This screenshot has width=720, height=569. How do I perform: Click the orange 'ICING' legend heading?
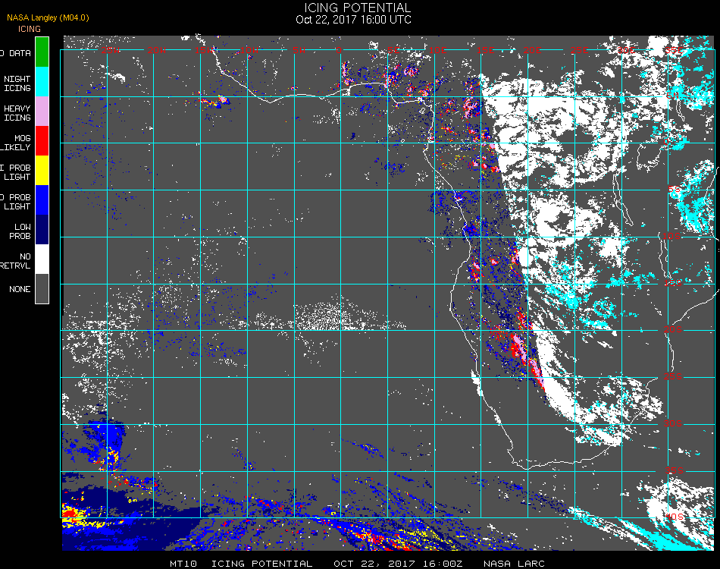[30, 29]
